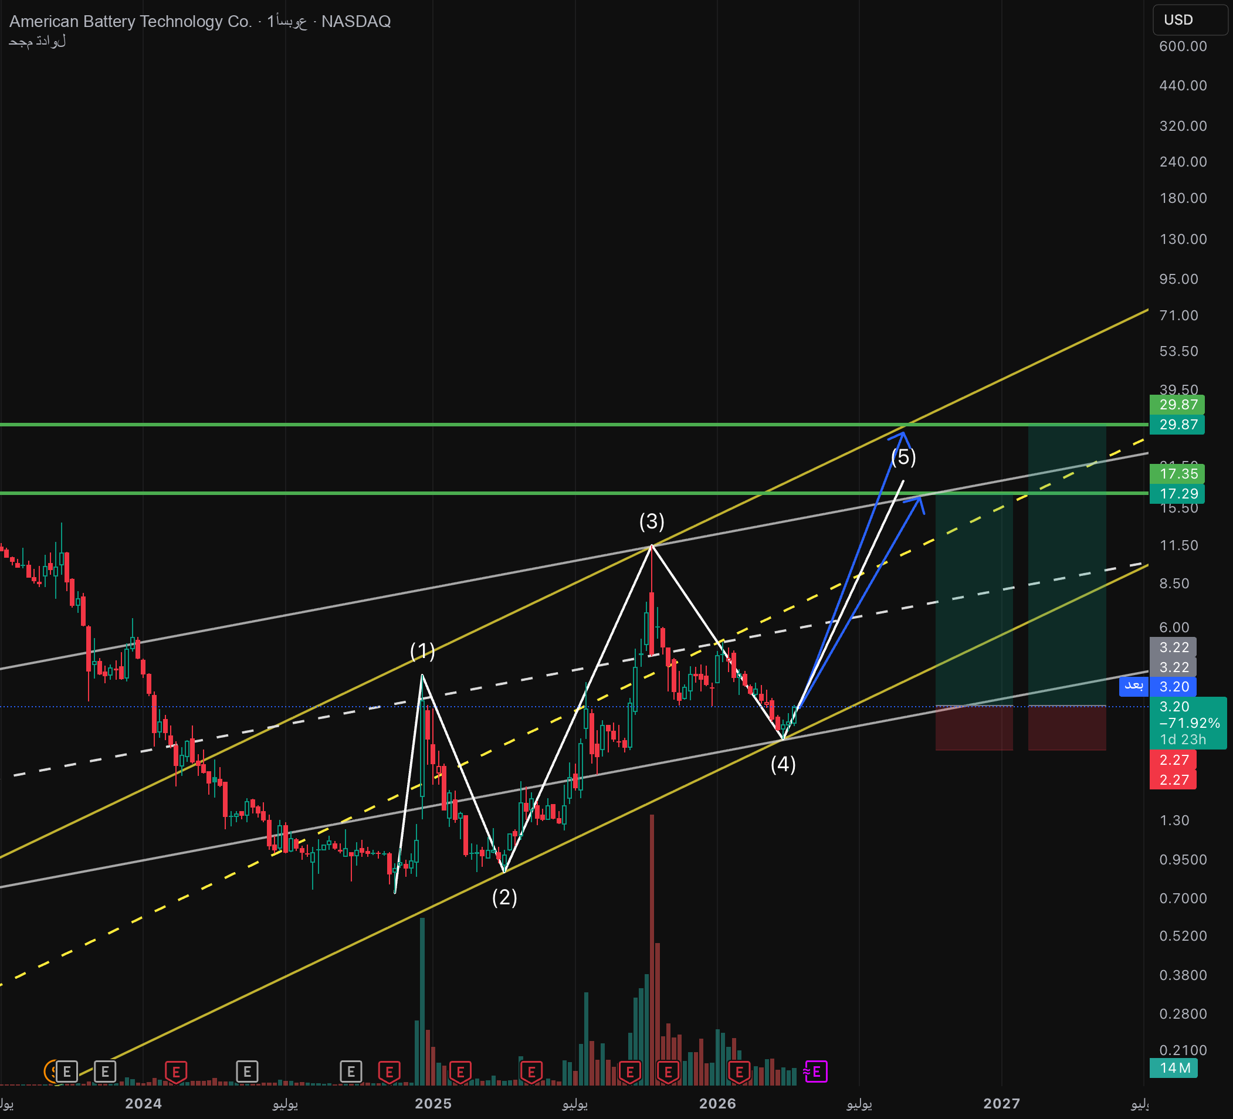The height and width of the screenshot is (1119, 1233).
Task: Click the top green 29.87 price label
Action: click(x=1177, y=404)
